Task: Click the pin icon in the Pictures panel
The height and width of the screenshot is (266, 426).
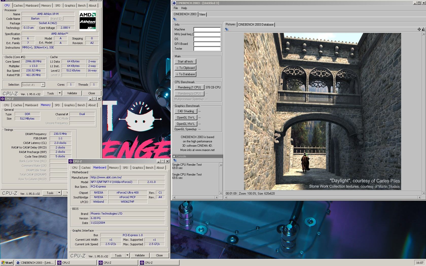Action: 227,29
